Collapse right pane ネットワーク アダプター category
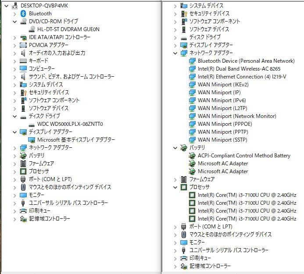The height and width of the screenshot is (274, 304). point(175,53)
